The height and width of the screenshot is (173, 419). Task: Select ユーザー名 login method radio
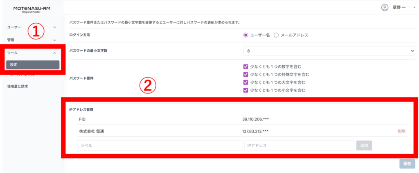click(246, 35)
